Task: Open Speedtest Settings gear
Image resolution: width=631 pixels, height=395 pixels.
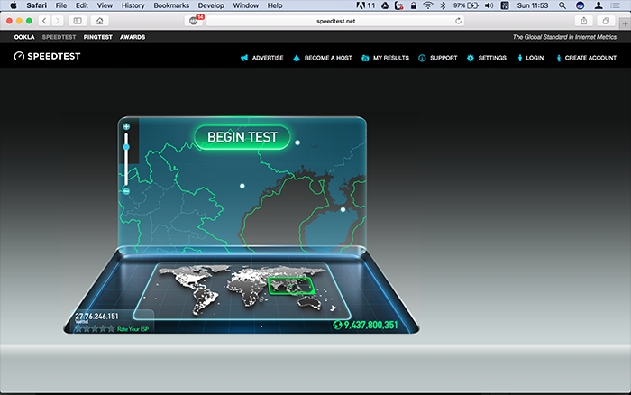Action: click(x=486, y=58)
